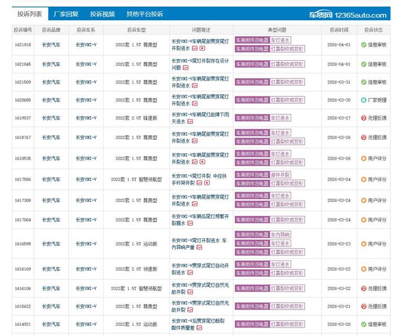
Task: Click 长安汽车 brand link in row 1617064
Action: (51, 220)
